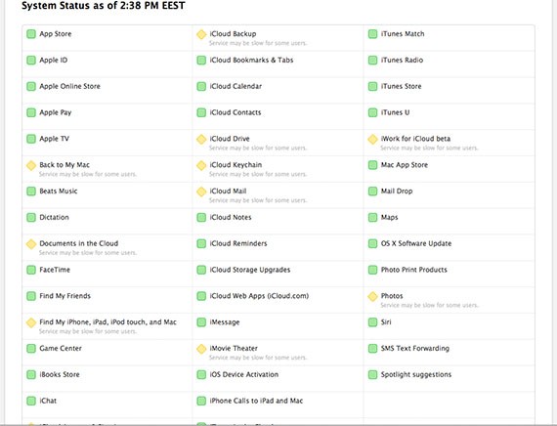Click the green status icon for iCloud Calendar
Viewport: 557px width, 426px height.
pyautogui.click(x=201, y=86)
